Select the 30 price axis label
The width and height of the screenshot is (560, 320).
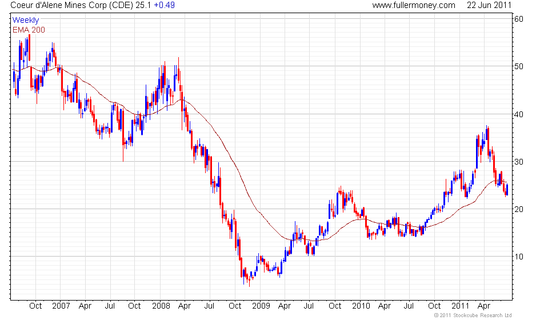519,162
